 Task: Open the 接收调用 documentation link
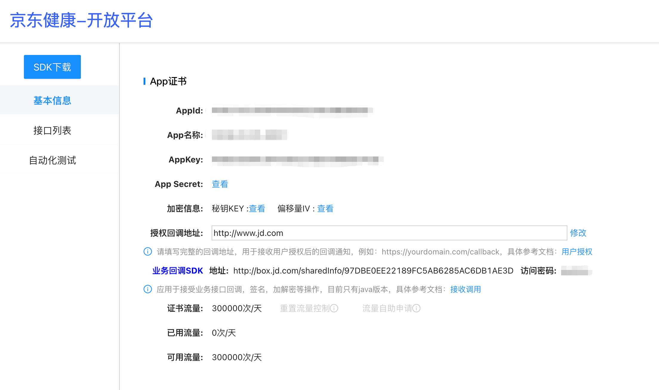pyautogui.click(x=465, y=289)
